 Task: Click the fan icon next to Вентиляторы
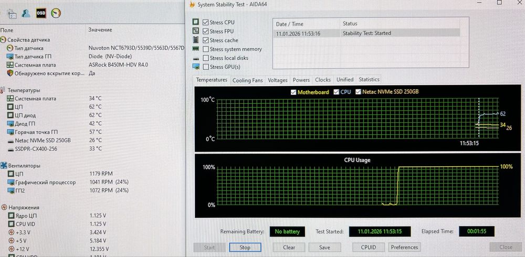pyautogui.click(x=4, y=165)
